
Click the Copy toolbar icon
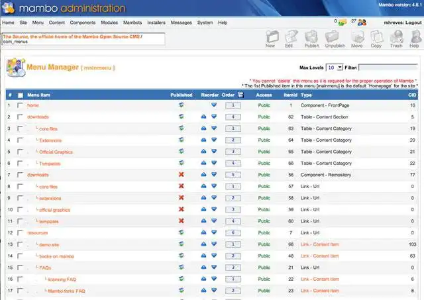[x=376, y=38]
